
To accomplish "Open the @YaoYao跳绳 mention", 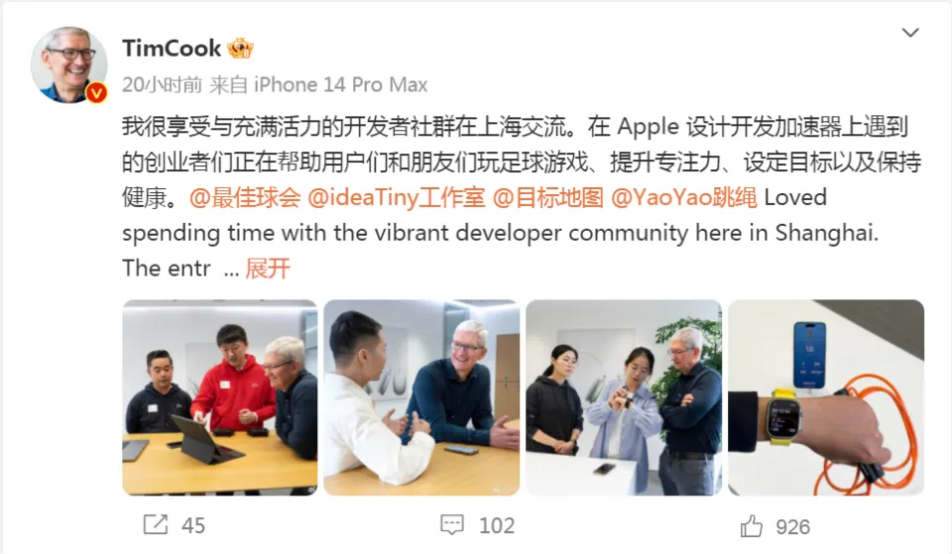I will 683,197.
